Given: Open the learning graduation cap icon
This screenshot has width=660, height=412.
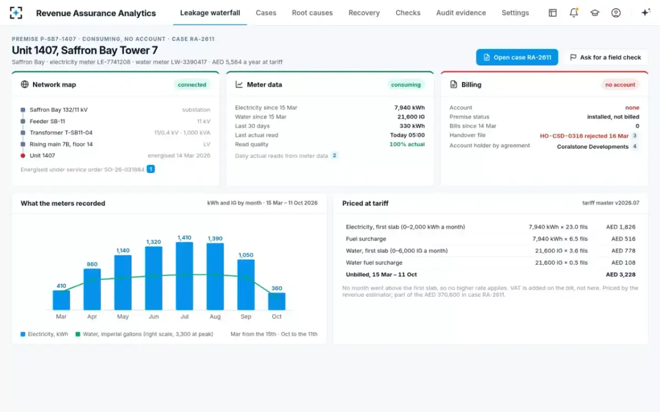Looking at the screenshot, I should coord(595,13).
